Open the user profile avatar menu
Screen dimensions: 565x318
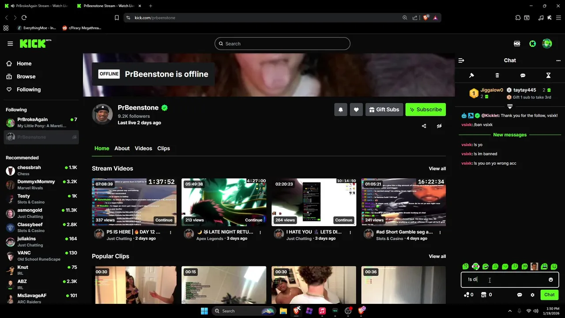click(x=547, y=43)
